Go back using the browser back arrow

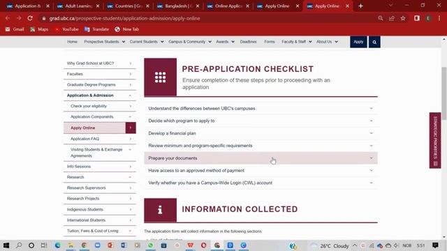8,18
